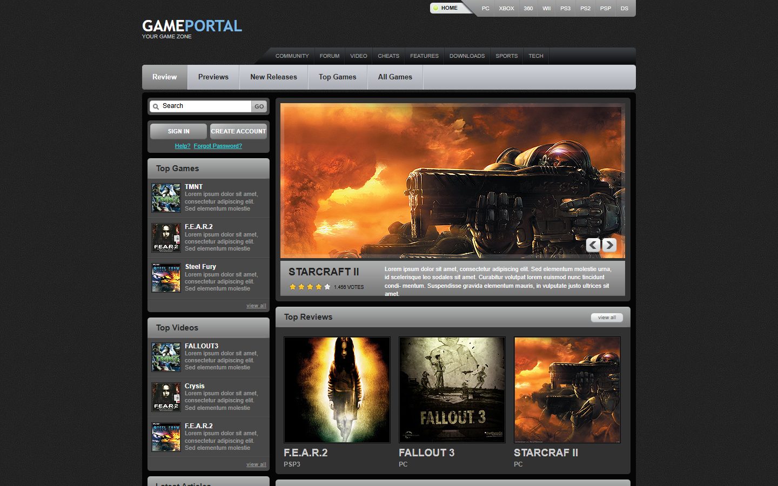Image resolution: width=778 pixels, height=486 pixels.
Task: Click the 1.456 VOTES count
Action: (349, 287)
